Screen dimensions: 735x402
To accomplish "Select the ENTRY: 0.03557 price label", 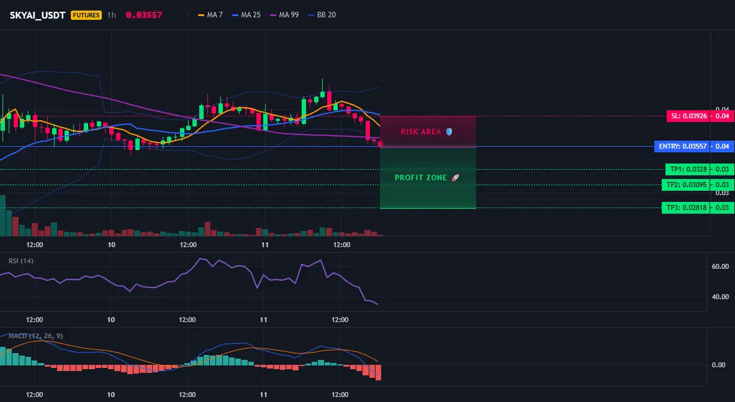I will [682, 146].
